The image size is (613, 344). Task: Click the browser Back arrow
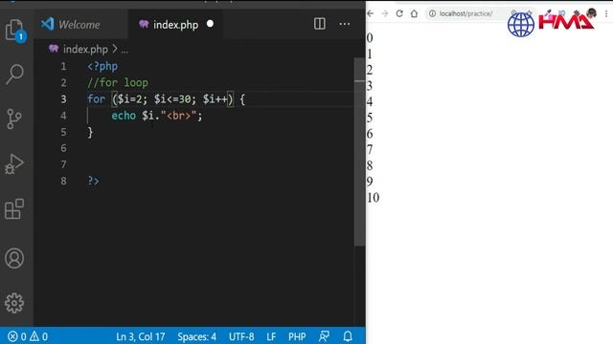click(x=371, y=13)
